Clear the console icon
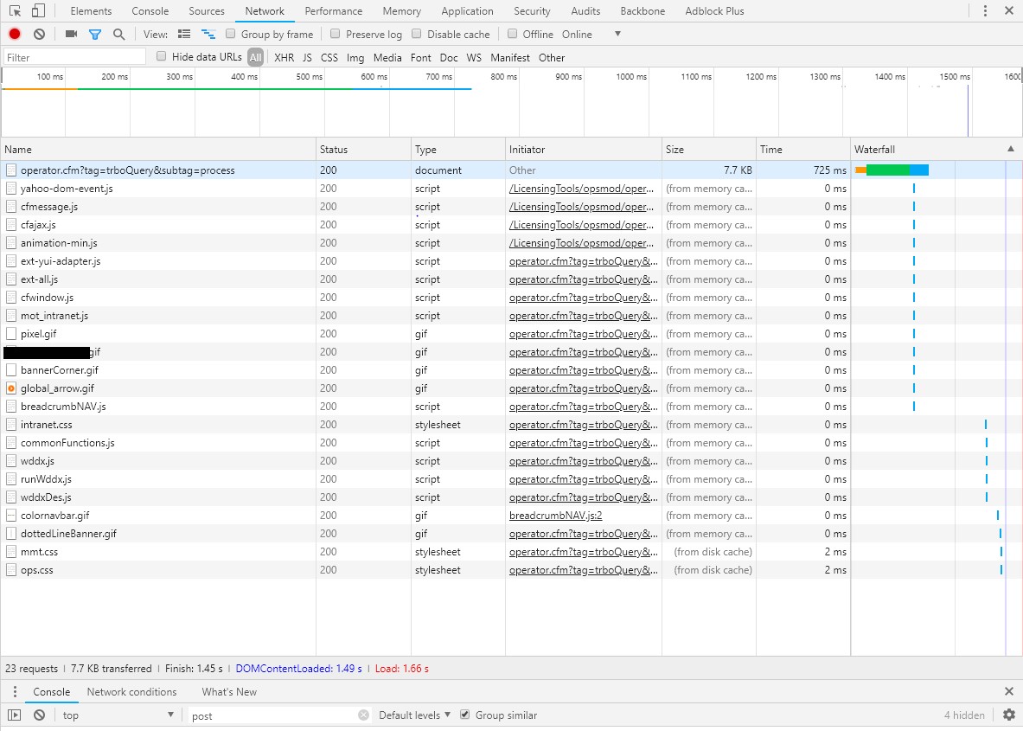The height and width of the screenshot is (731, 1023). tap(39, 715)
